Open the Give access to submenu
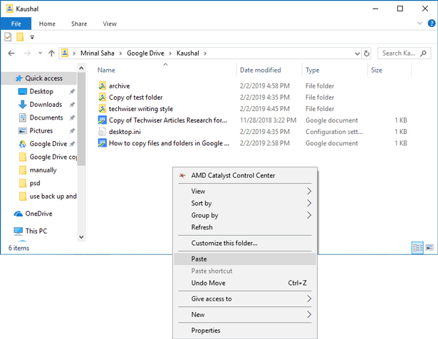Image resolution: width=438 pixels, height=339 pixels. 245,299
